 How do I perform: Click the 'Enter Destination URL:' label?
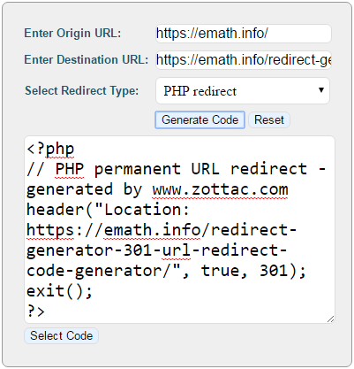tap(87, 59)
